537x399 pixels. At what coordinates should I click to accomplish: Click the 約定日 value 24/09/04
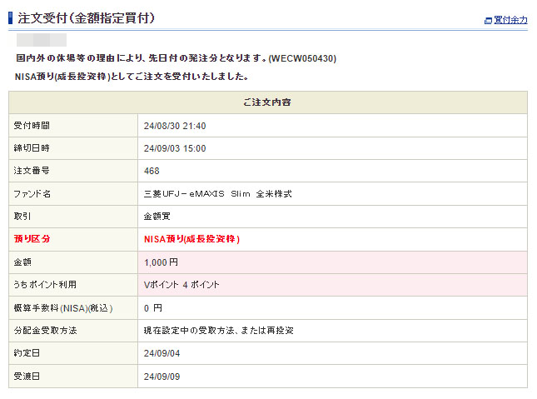tap(162, 353)
